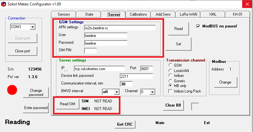Click the Reading status label
Image resolution: width=253 pixels, height=132 pixels.
pyautogui.click(x=18, y=122)
